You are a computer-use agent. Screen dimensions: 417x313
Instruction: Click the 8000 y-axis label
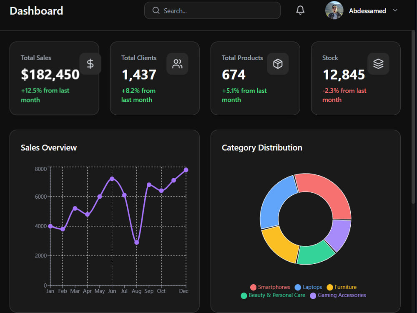pos(41,169)
